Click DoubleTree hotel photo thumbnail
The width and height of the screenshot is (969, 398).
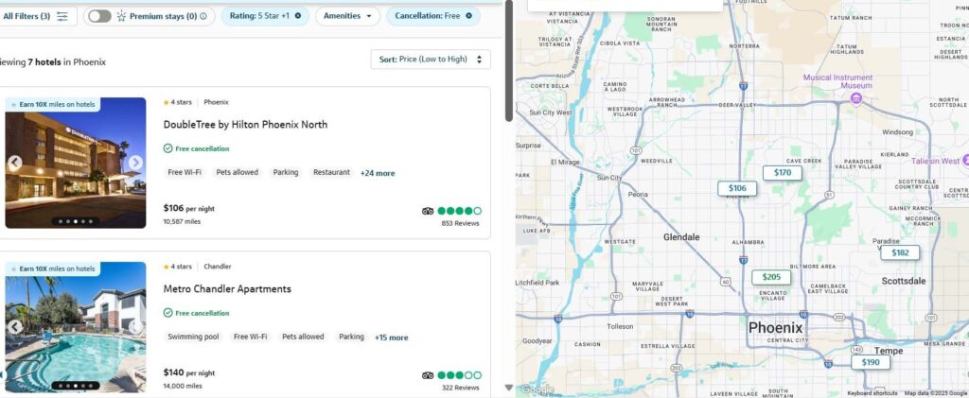pos(76,163)
